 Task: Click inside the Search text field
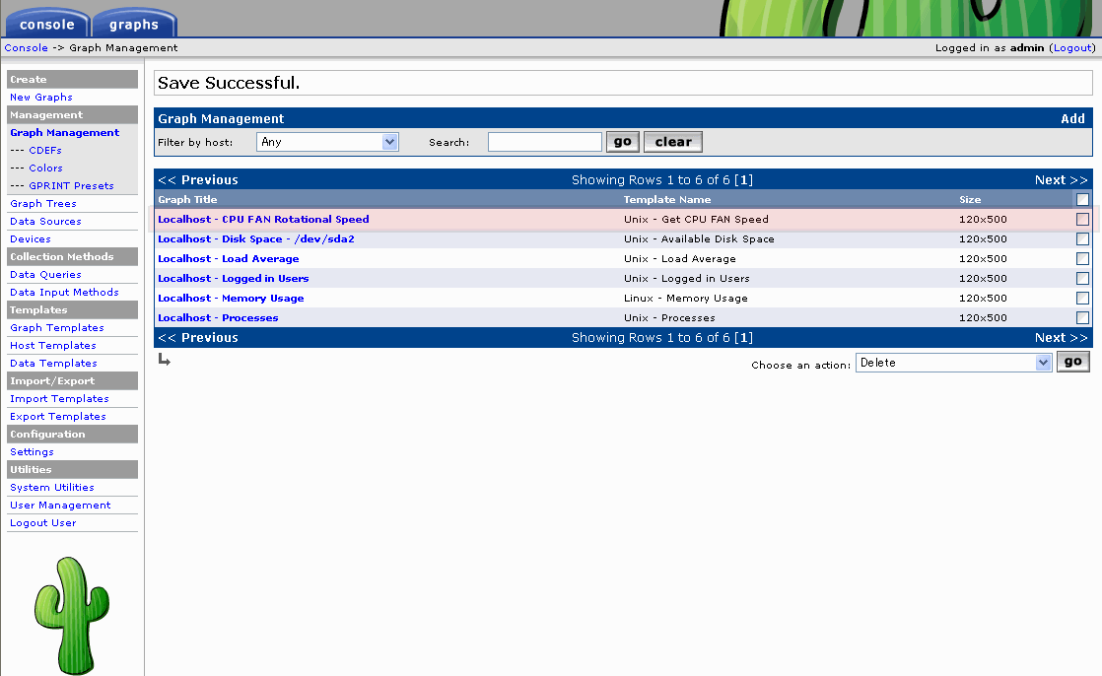tap(544, 142)
